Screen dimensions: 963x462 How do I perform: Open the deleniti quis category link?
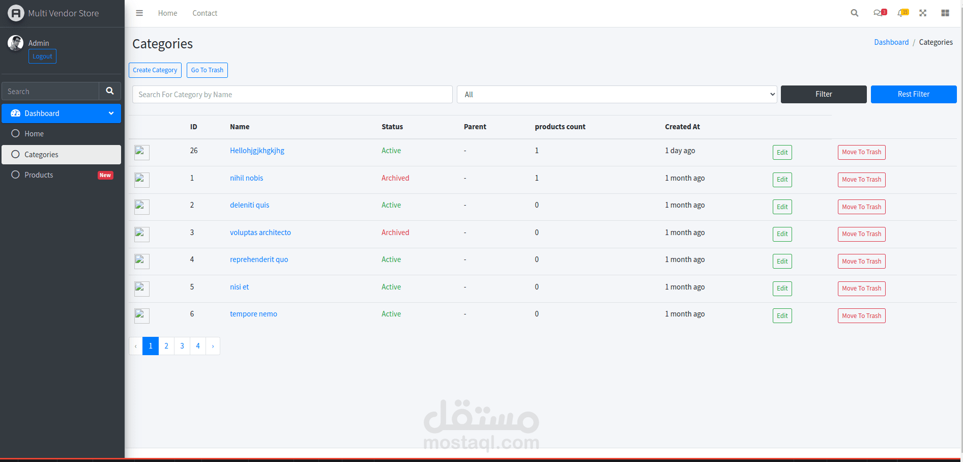pyautogui.click(x=249, y=205)
